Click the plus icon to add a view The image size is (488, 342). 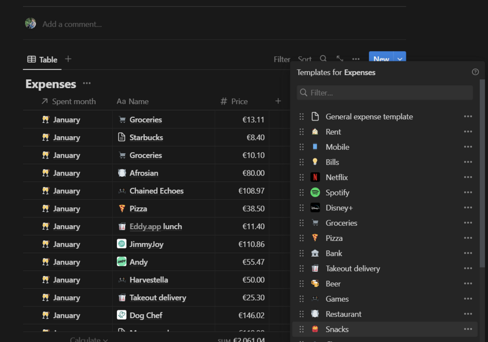(x=68, y=59)
